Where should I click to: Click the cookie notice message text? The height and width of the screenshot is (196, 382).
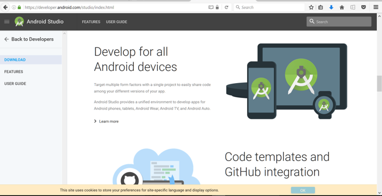tap(139, 190)
